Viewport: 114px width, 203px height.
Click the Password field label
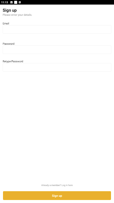pos(9,44)
